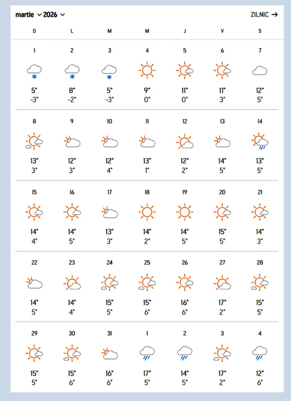Open the cloudy icon for March 7
Viewport: 291px width, 401px height.
click(x=260, y=70)
